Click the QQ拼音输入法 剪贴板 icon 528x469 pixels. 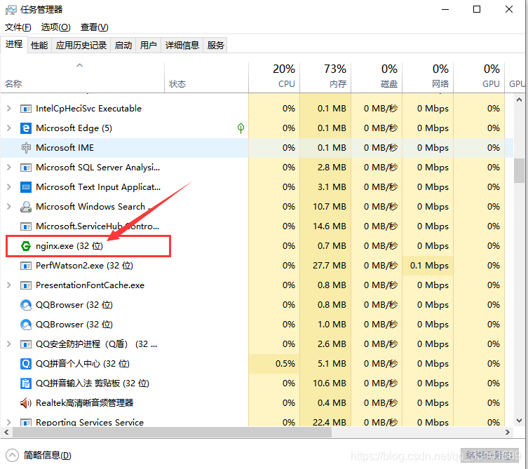click(26, 383)
